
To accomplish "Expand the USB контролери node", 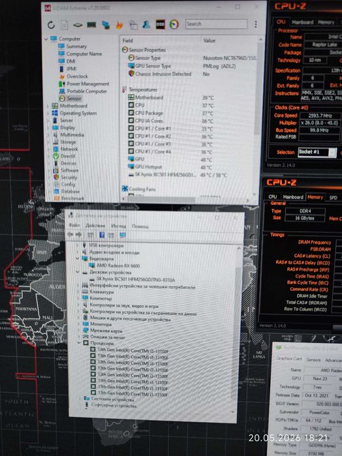I will click(78, 245).
